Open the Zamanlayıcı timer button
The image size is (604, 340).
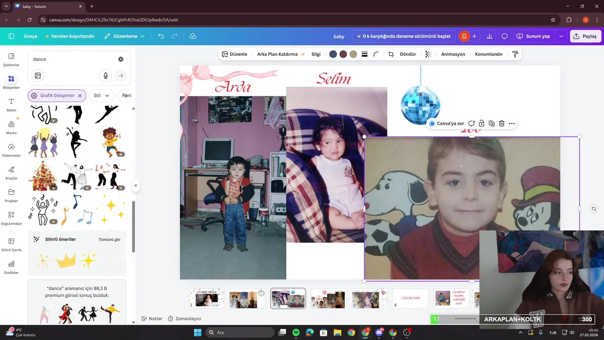tap(185, 319)
